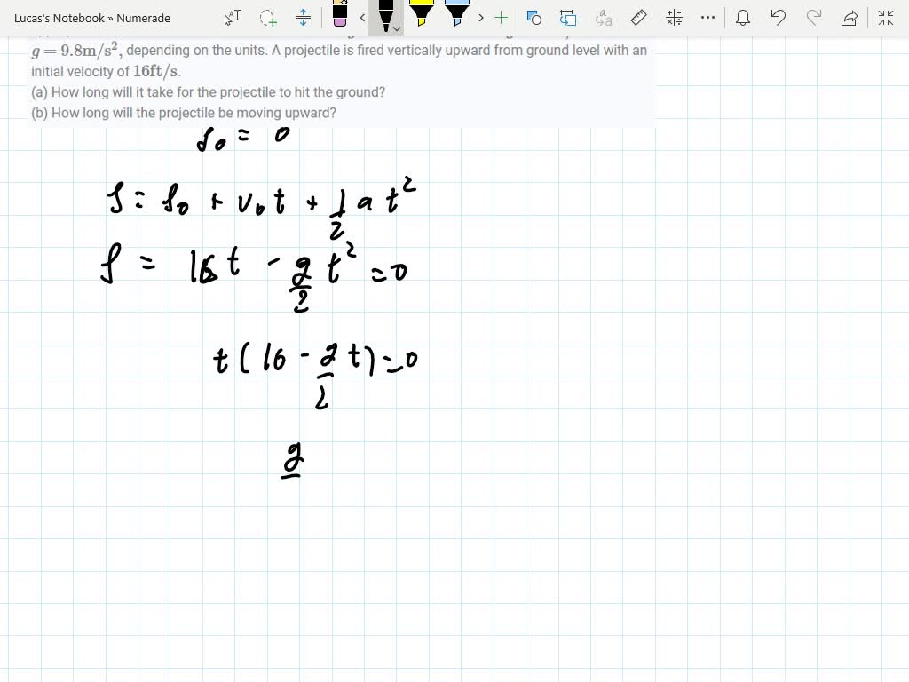Viewport: 909px width, 682px height.
Task: Select the lasso selection tool
Action: [266, 18]
